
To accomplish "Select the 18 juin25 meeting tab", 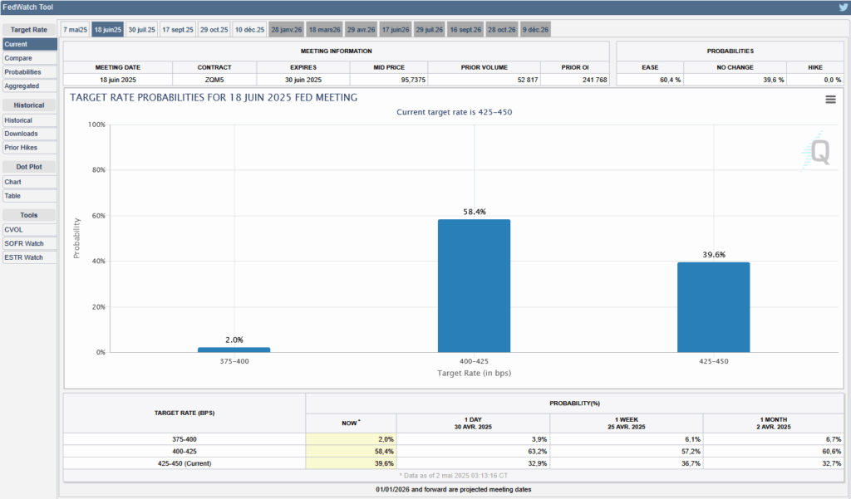I will tap(108, 30).
